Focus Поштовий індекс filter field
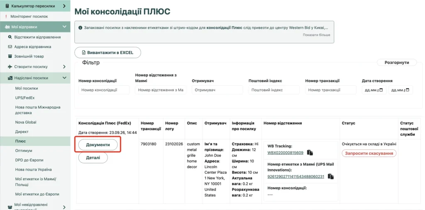Image resolution: width=425 pixels, height=210 pixels. [x=274, y=90]
